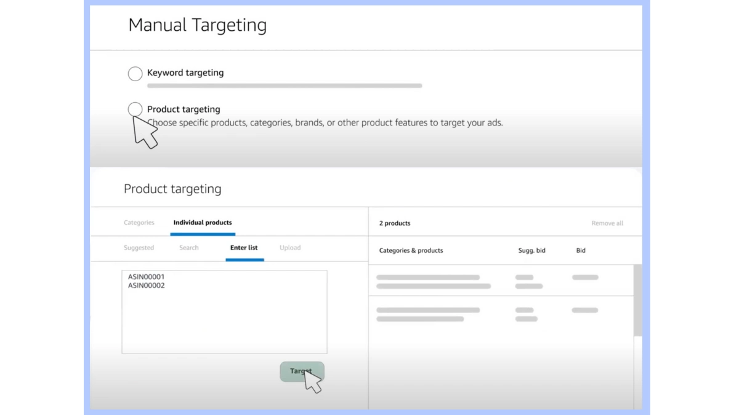The width and height of the screenshot is (739, 415).
Task: Click the products list vertical scrollbar
Action: (x=638, y=301)
